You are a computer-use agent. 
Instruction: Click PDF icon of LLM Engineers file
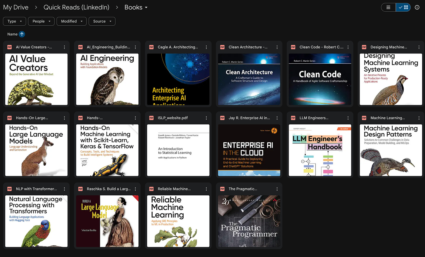pyautogui.click(x=293, y=118)
